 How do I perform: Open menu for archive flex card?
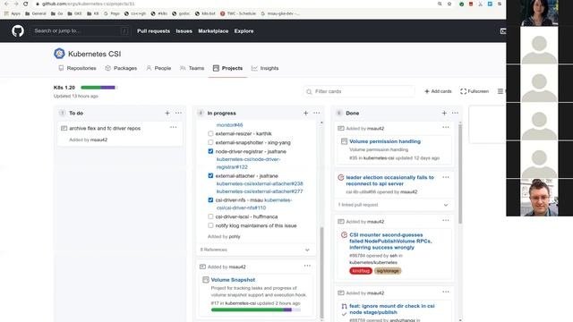pos(173,127)
